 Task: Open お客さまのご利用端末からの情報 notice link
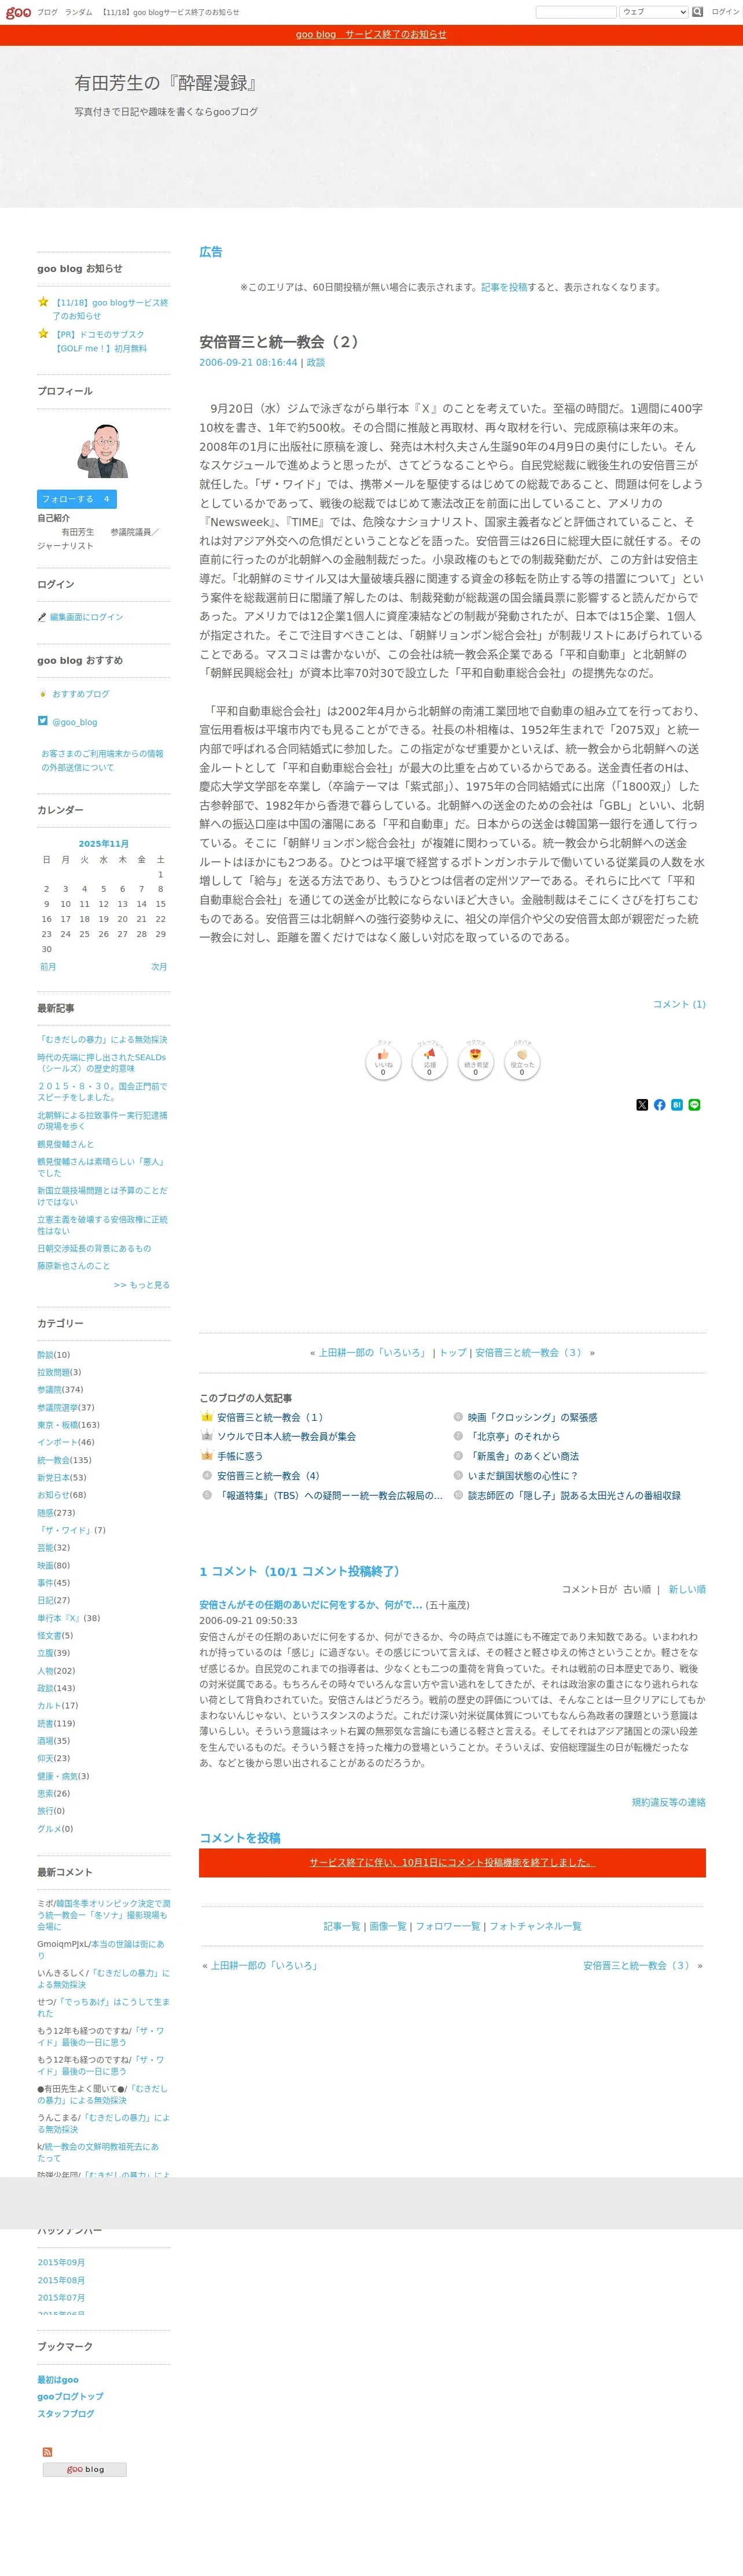tap(102, 760)
